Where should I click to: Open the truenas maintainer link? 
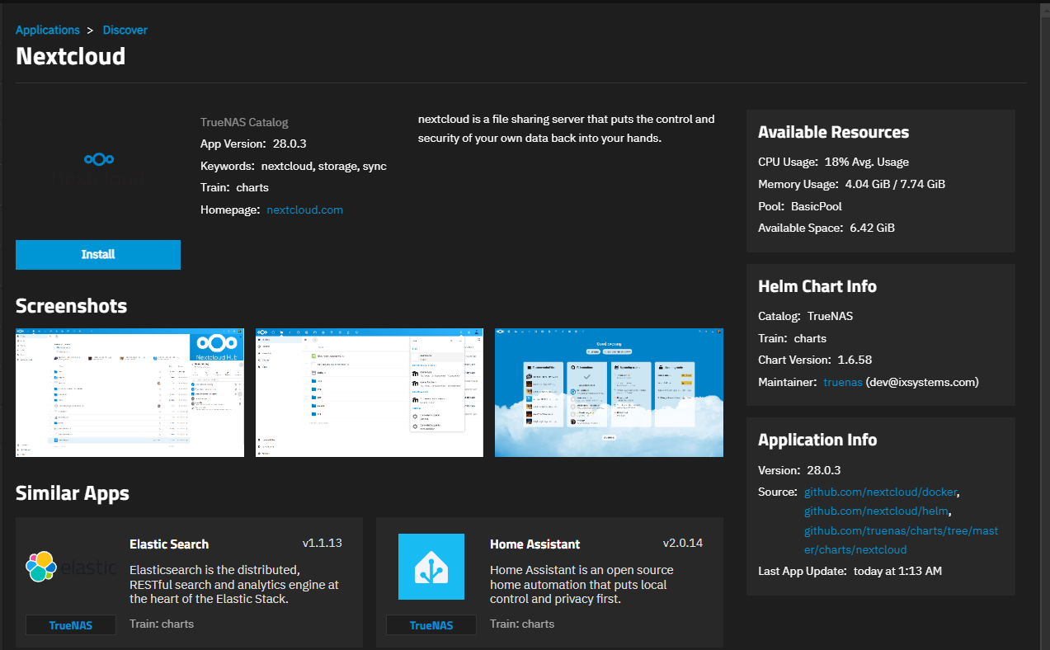point(843,382)
